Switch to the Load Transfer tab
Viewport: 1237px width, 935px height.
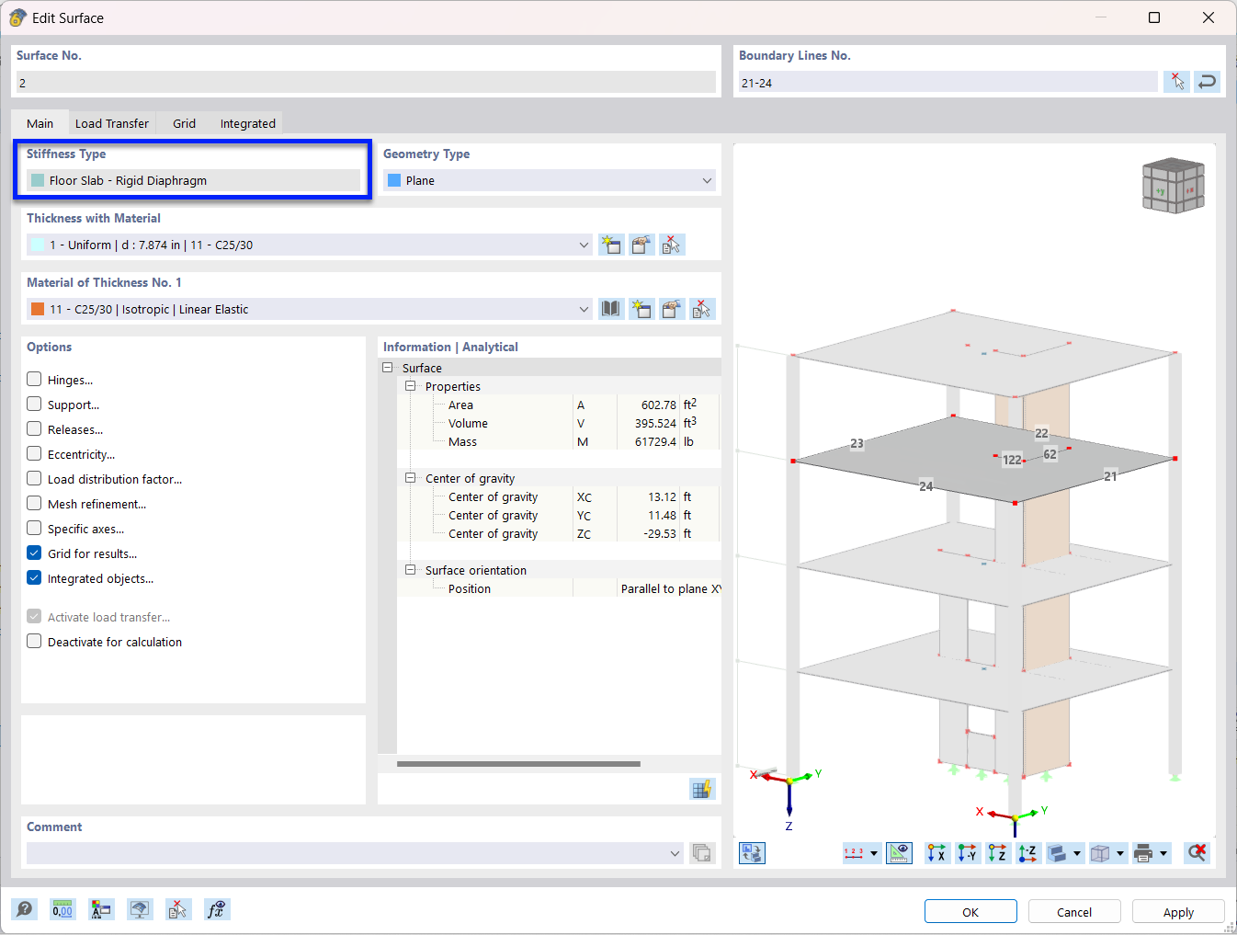click(111, 123)
